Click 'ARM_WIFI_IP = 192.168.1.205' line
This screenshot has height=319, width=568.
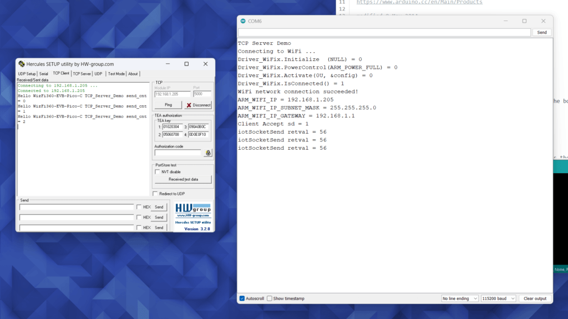[x=286, y=100]
